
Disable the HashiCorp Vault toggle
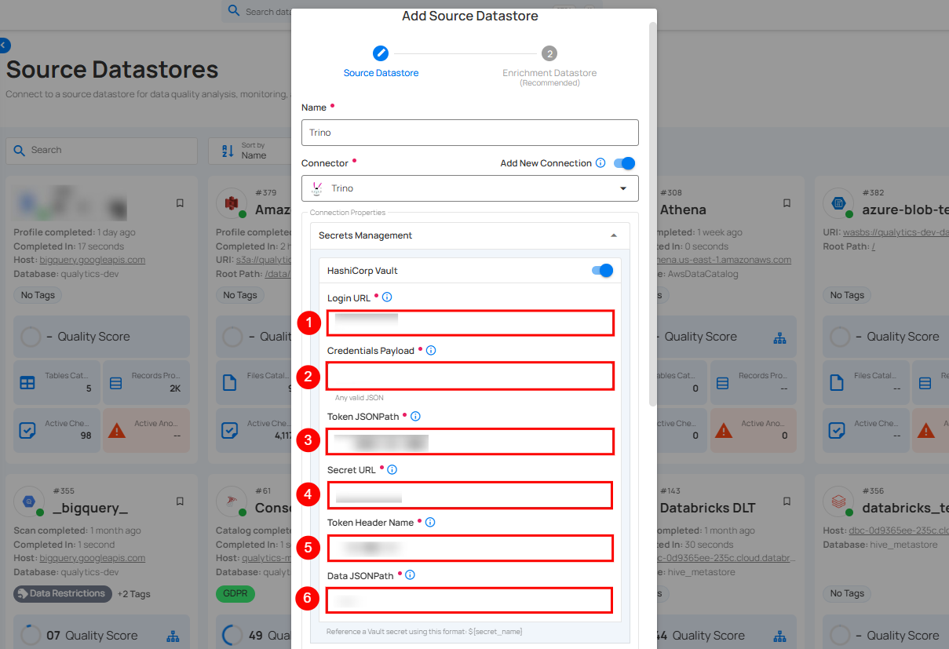coord(602,271)
